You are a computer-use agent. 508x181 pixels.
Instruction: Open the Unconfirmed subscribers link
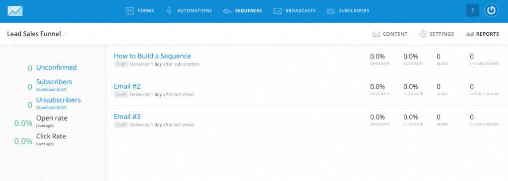57,67
